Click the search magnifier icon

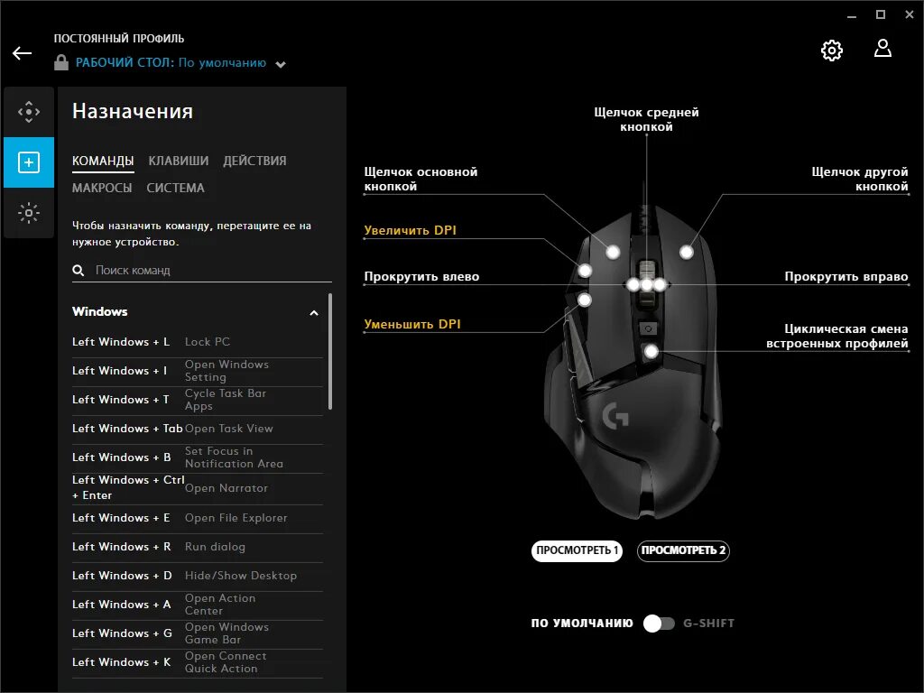78,271
